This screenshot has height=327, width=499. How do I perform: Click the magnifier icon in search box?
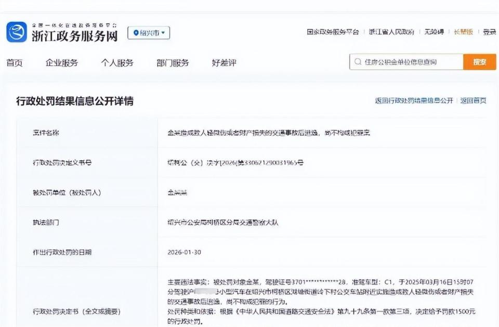pyautogui.click(x=358, y=62)
